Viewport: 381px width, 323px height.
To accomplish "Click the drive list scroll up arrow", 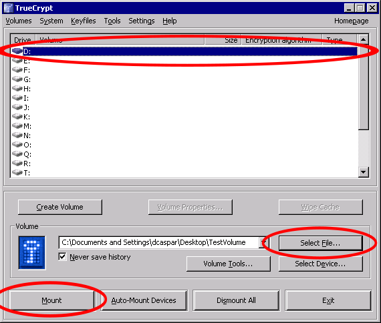I will (363, 39).
